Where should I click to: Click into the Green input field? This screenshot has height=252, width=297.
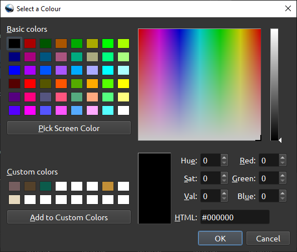269,178
